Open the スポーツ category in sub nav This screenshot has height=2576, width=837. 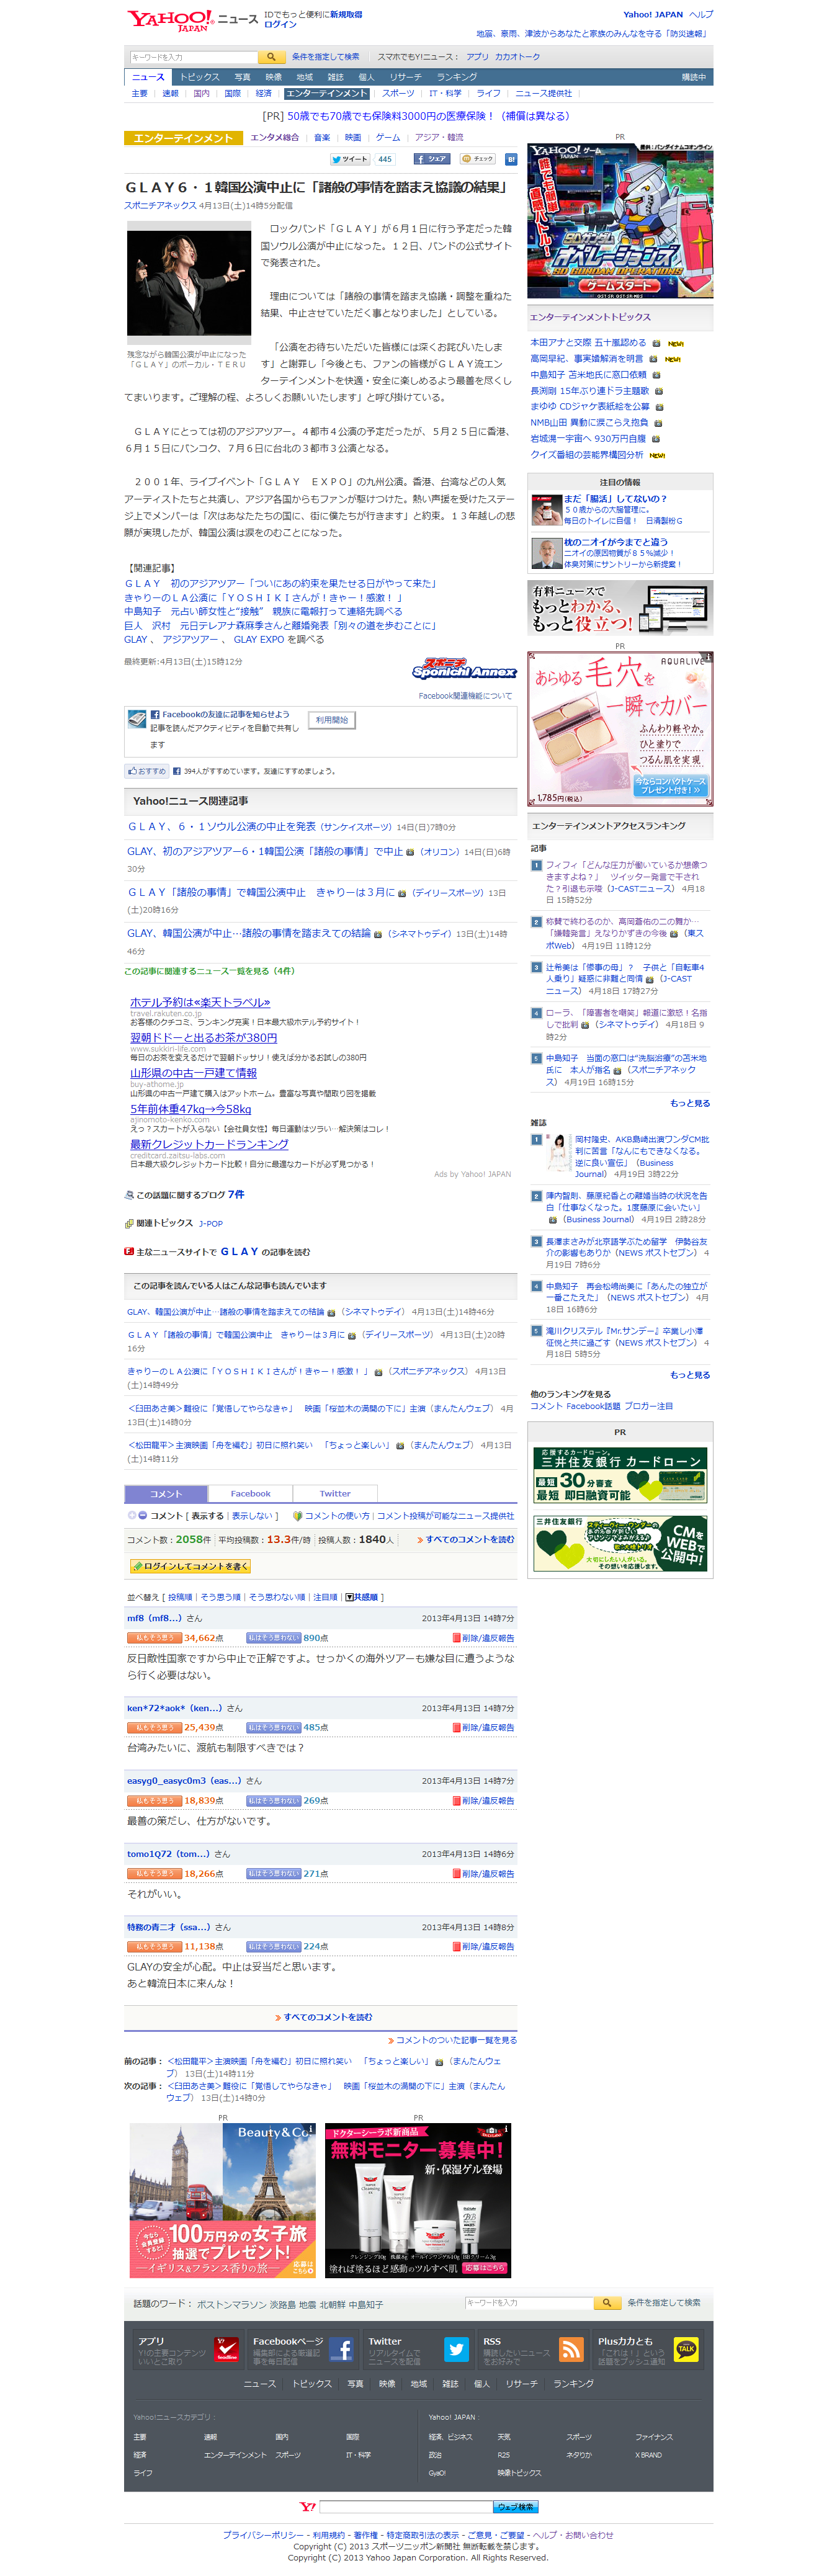click(398, 93)
